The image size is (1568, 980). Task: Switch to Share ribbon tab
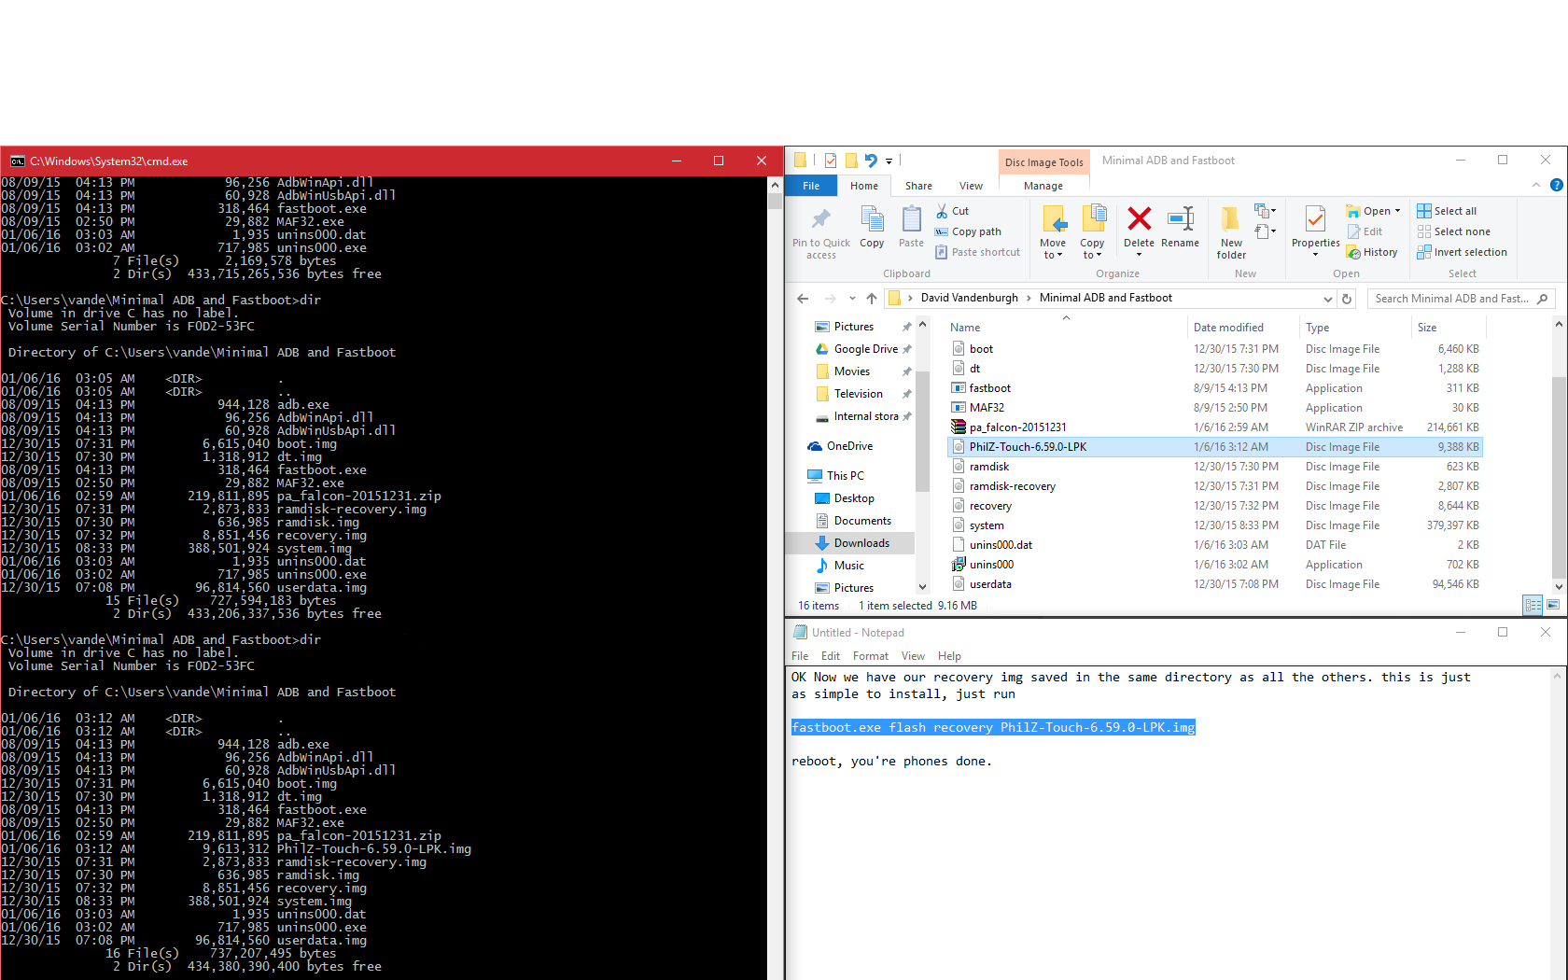(918, 186)
